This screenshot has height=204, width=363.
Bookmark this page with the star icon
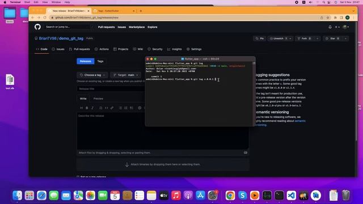click(328, 18)
